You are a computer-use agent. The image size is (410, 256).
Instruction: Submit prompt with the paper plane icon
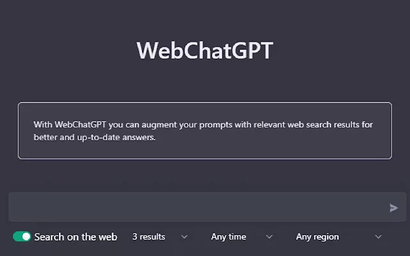coord(393,208)
